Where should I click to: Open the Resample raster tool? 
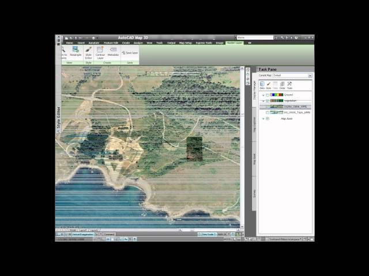76,51
